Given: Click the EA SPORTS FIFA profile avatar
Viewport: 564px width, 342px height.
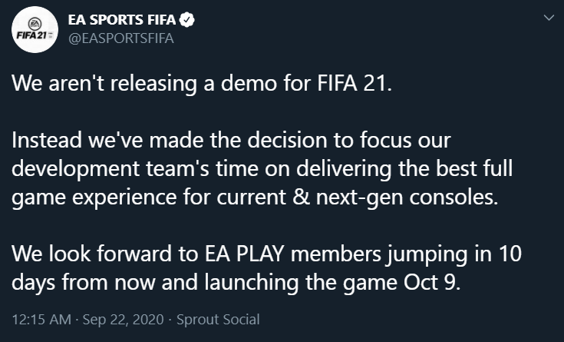Looking at the screenshot, I should click(x=35, y=29).
